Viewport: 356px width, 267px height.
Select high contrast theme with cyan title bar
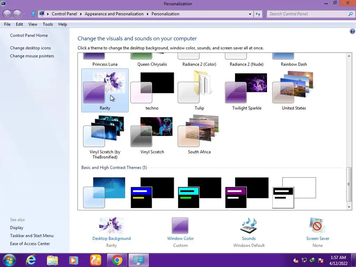point(199,193)
